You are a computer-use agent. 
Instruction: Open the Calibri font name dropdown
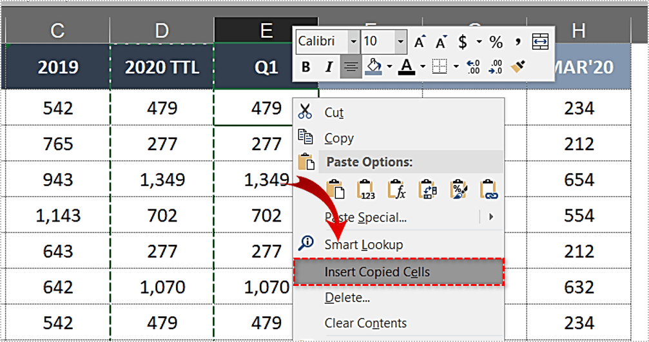tap(353, 43)
